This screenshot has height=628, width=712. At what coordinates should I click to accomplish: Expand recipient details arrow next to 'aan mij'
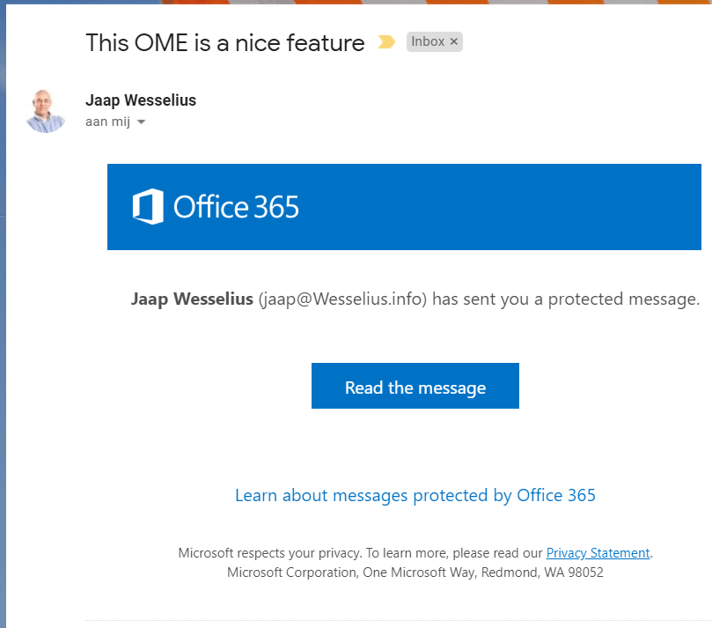(141, 122)
